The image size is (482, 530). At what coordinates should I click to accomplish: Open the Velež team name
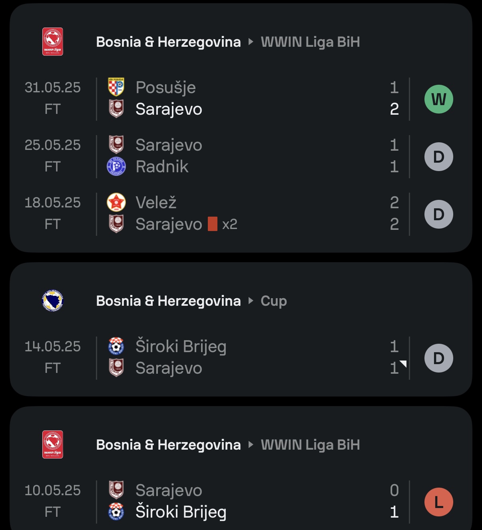[156, 203]
